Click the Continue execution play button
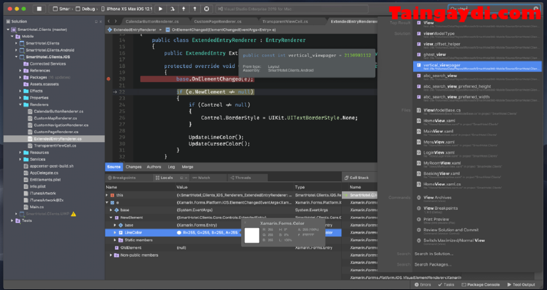 pyautogui.click(x=161, y=9)
